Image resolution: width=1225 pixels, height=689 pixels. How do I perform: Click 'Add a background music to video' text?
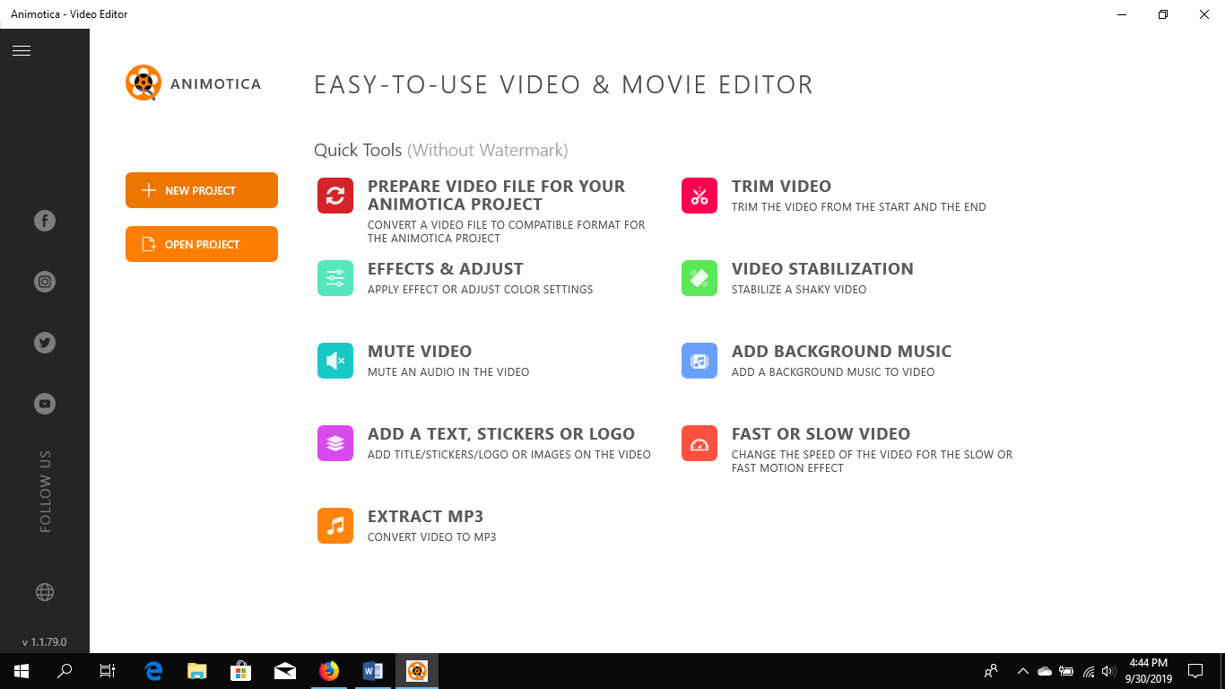(833, 372)
